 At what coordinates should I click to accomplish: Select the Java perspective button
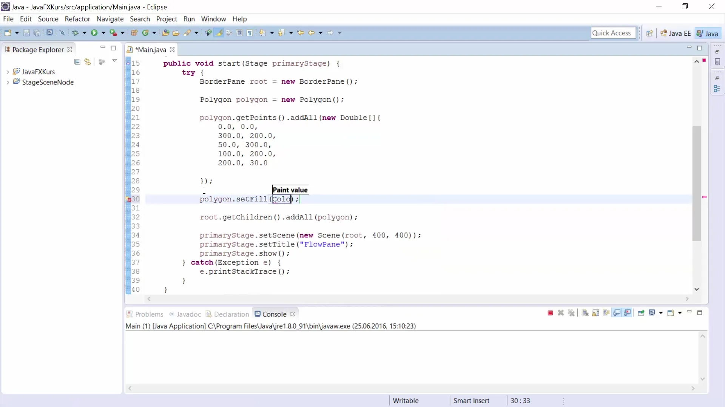708,33
